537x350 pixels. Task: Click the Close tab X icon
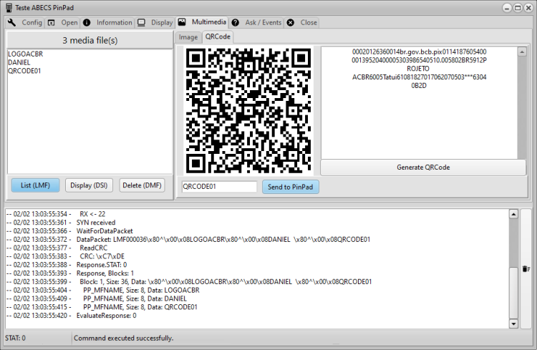291,23
